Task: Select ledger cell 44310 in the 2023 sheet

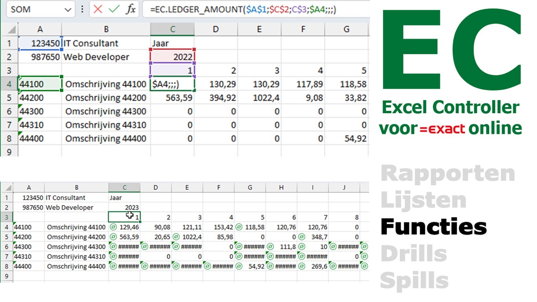Action: 29,256
